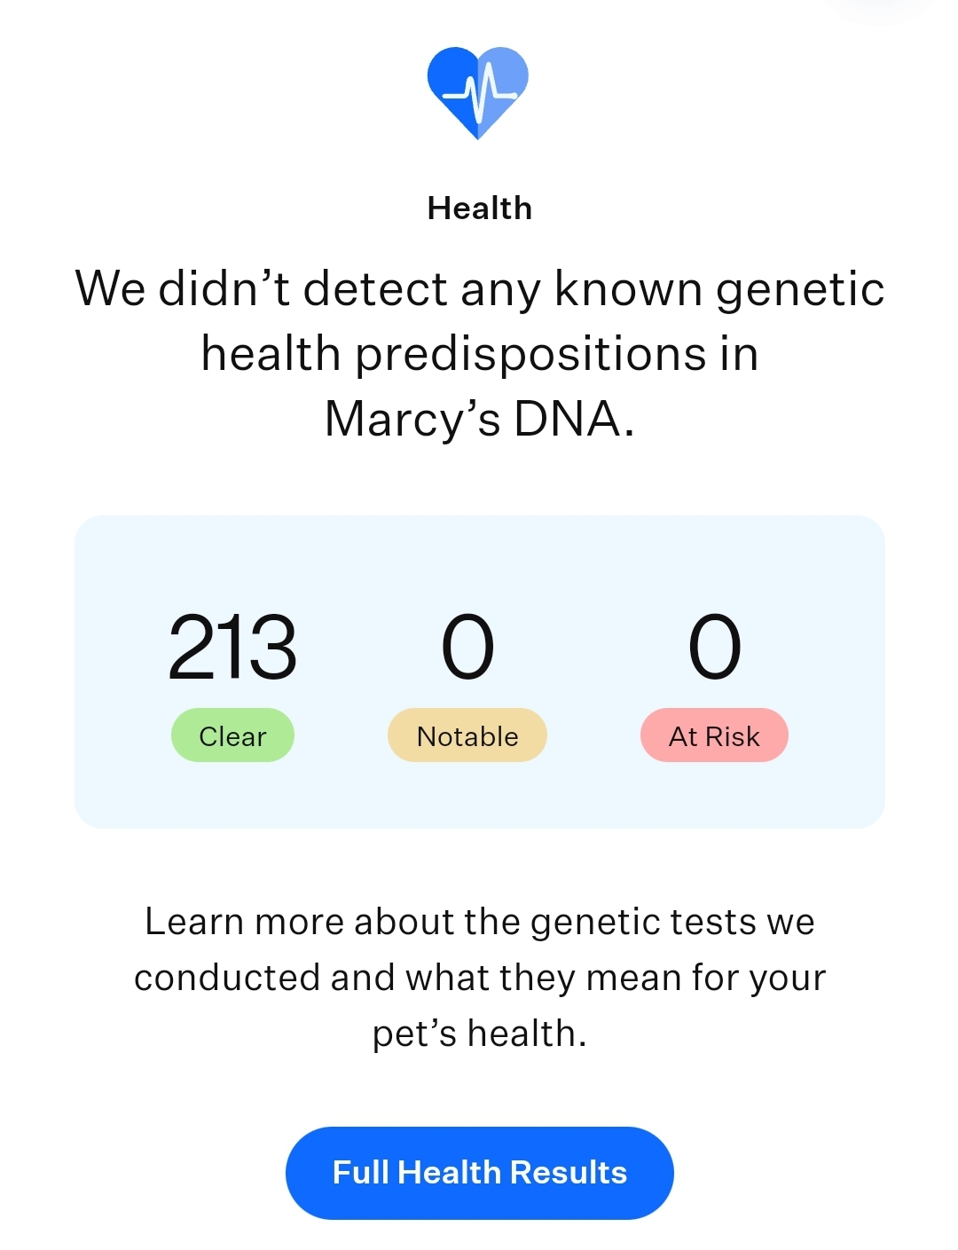
Task: Click the At Risk count of zero
Action: 715,648
